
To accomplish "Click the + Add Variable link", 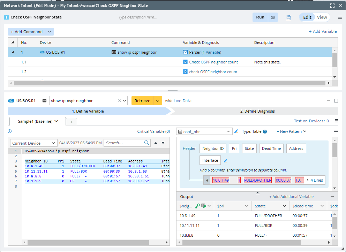I will 323,31.
